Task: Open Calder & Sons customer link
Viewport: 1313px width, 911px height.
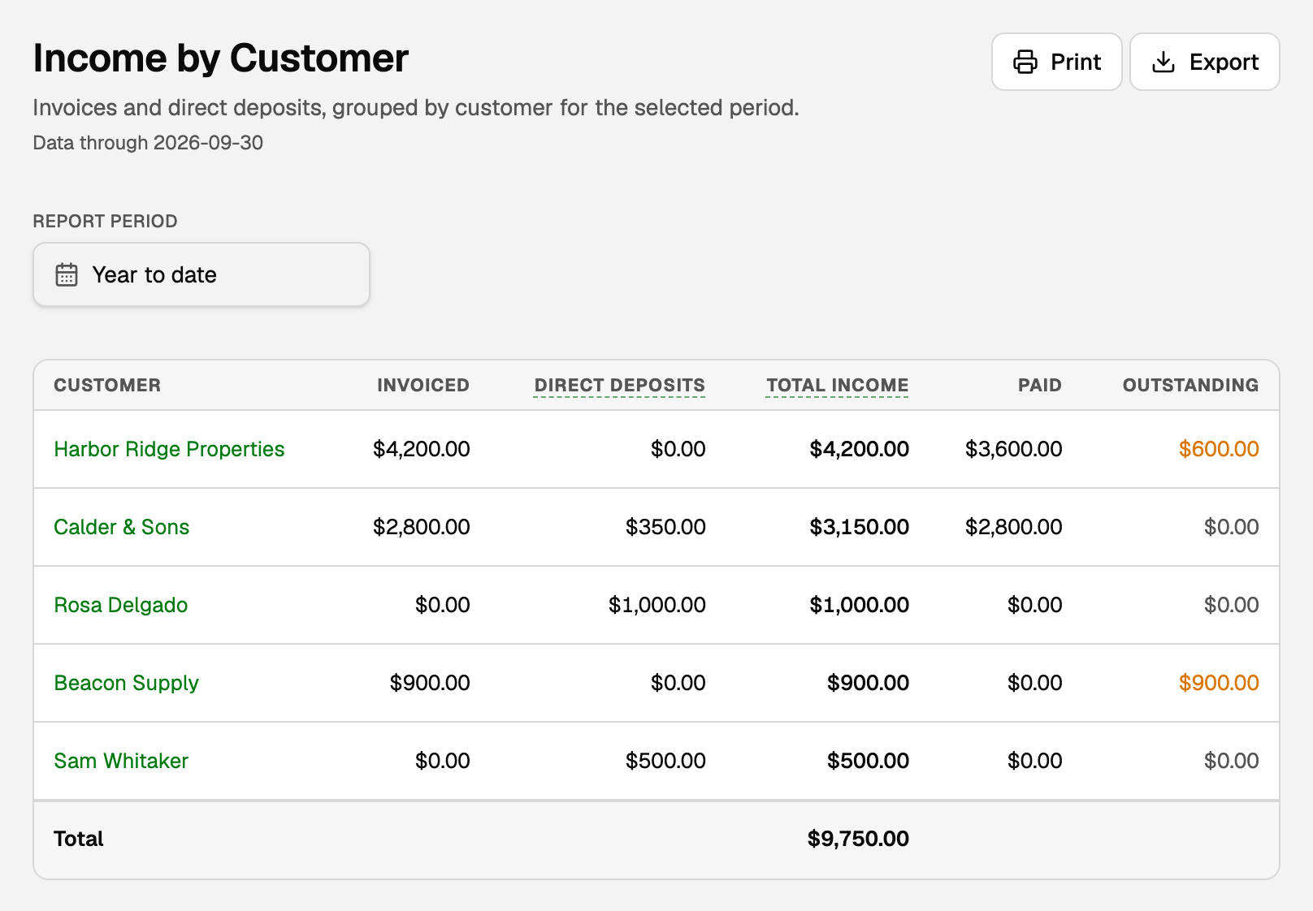Action: pos(121,527)
